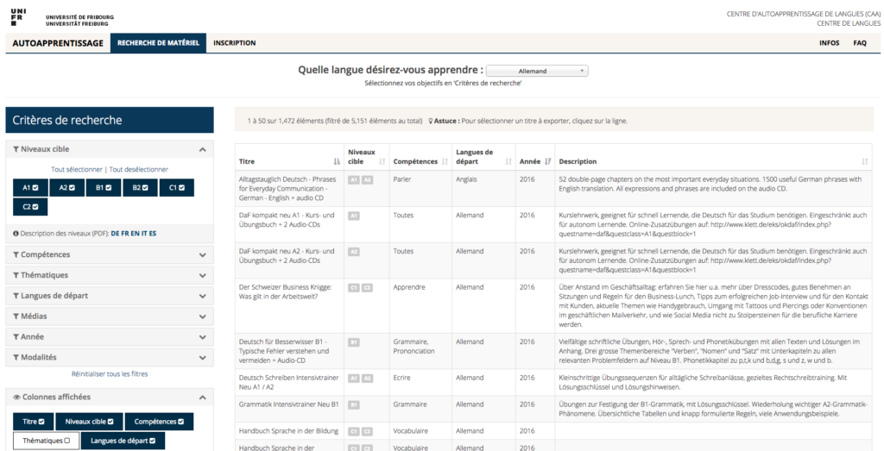
Task: Select row Grammatik Intensivtrainer Neu B1
Action: point(553,410)
